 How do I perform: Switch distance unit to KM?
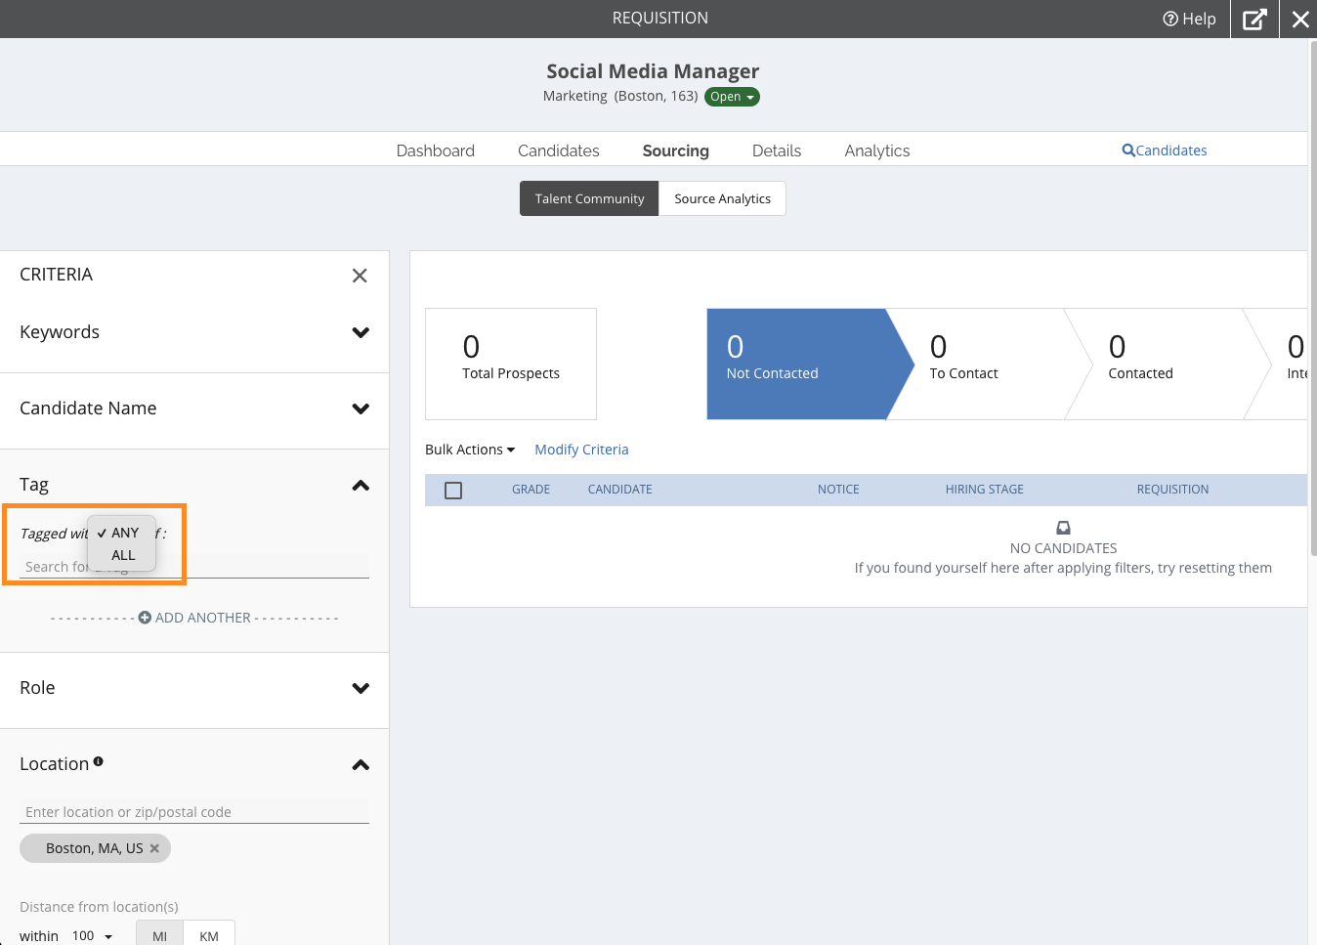[x=209, y=935]
